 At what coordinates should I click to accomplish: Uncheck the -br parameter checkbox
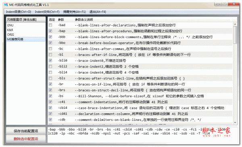(50, 84)
